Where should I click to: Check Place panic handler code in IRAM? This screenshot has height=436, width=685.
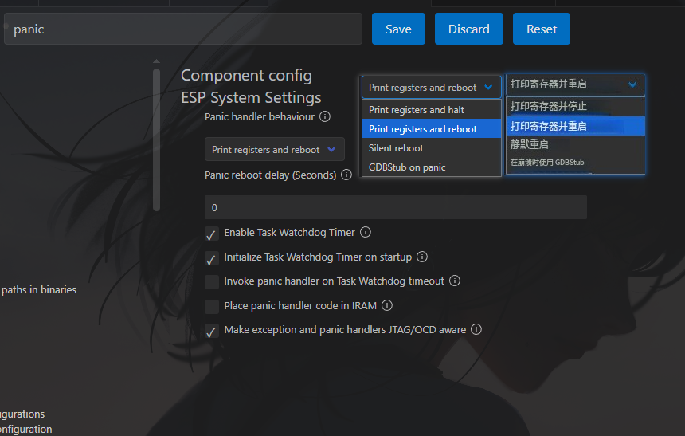pos(212,307)
